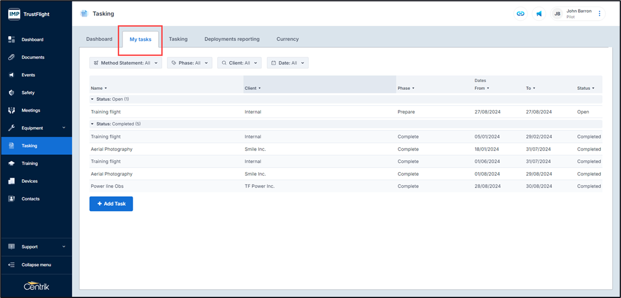Select the Safety shield icon
621x298 pixels.
pos(11,93)
